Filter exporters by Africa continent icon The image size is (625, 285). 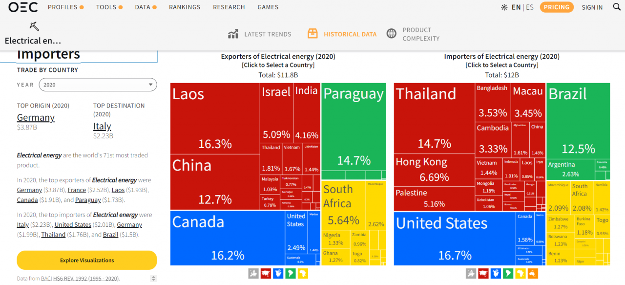[303, 273]
